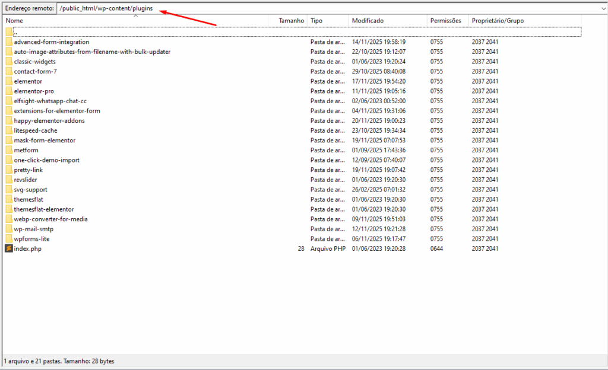Image resolution: width=608 pixels, height=370 pixels.
Task: Open the svg-support folder icon
Action: tap(9, 189)
